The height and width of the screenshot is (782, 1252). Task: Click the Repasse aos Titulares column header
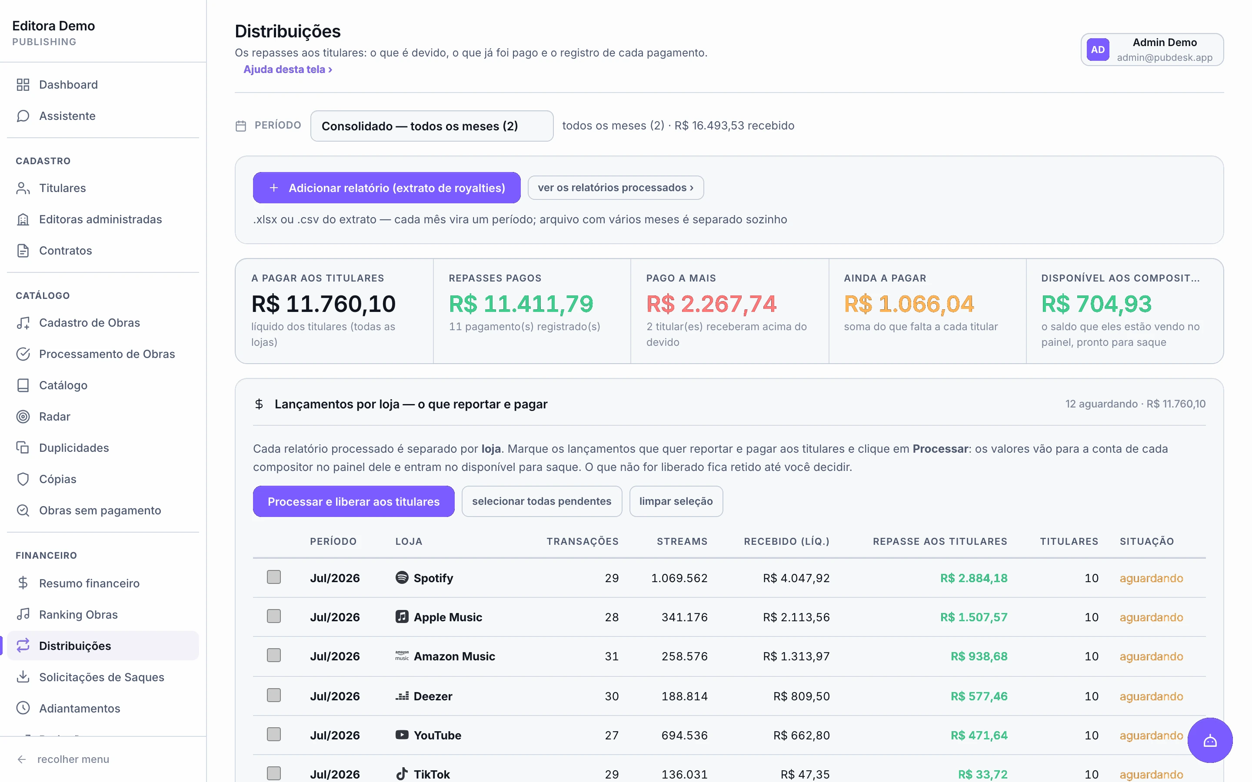[939, 541]
